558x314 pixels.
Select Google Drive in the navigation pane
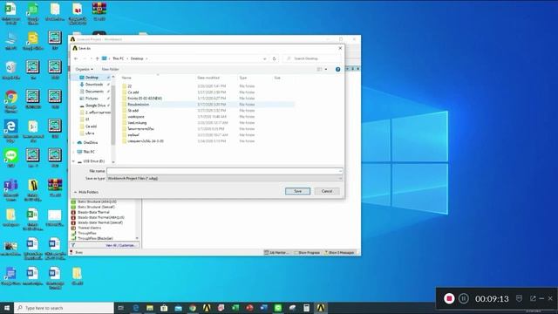[x=95, y=106]
